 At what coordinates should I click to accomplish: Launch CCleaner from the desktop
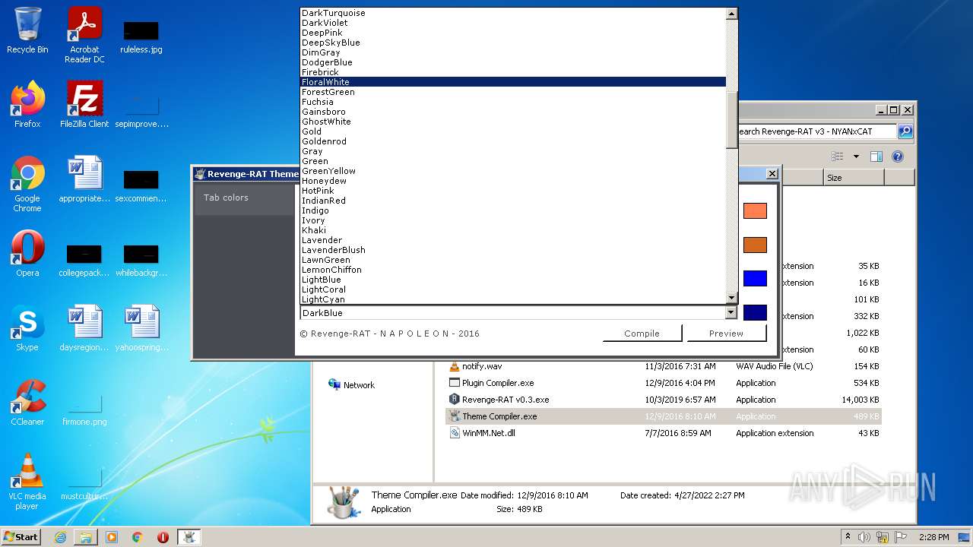point(27,403)
